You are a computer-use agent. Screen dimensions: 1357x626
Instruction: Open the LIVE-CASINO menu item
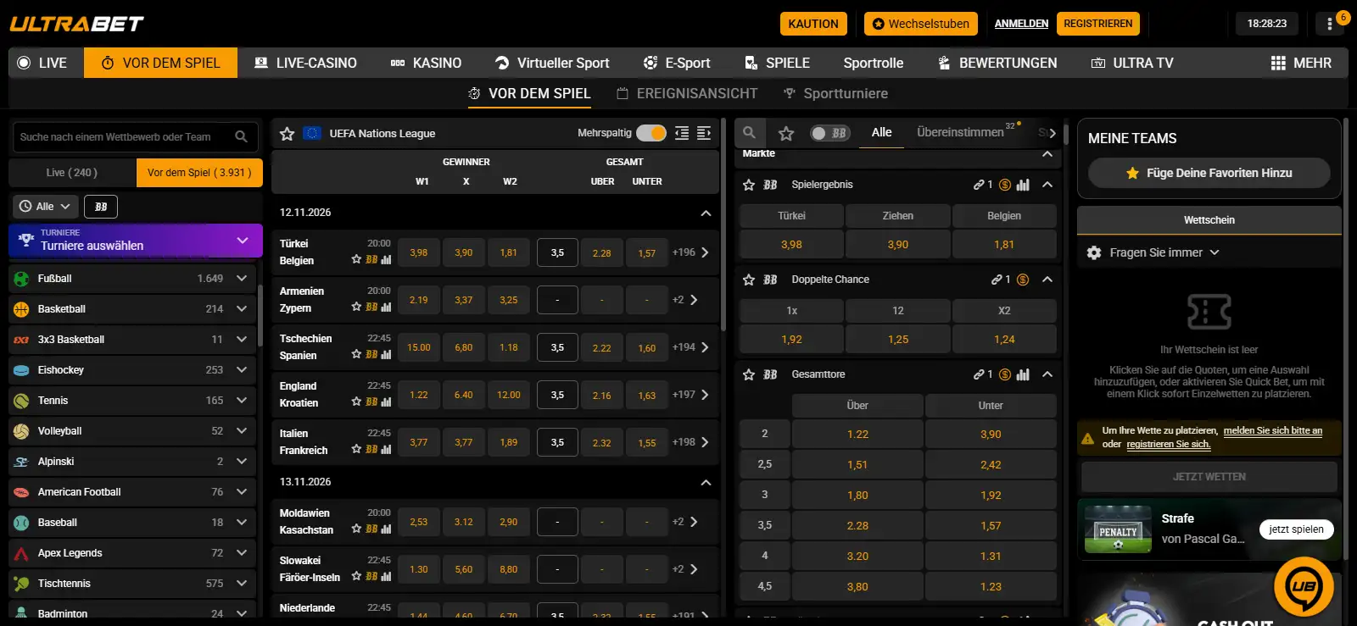pos(305,63)
